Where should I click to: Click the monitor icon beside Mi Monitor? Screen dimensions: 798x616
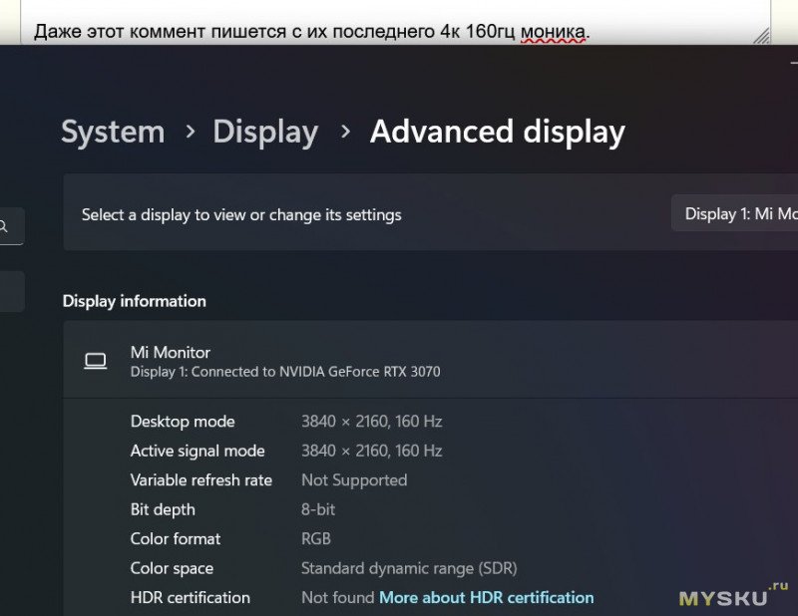96,361
